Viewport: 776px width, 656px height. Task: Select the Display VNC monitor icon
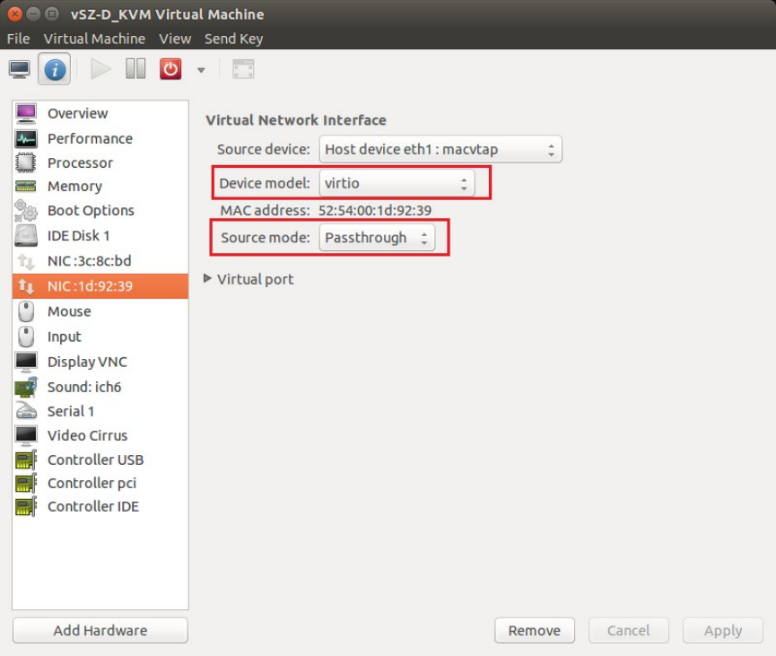26,362
